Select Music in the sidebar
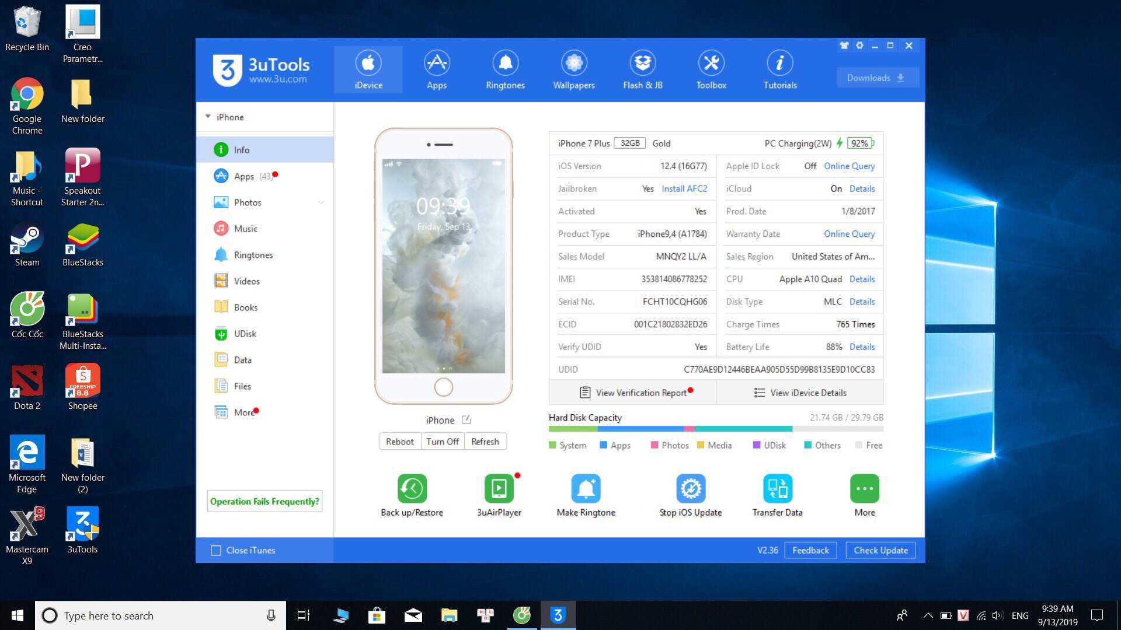Screen dimensions: 1121x630 [x=245, y=229]
